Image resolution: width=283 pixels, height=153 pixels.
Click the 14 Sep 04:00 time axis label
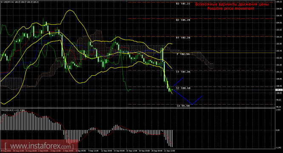pyautogui.click(x=120, y=151)
